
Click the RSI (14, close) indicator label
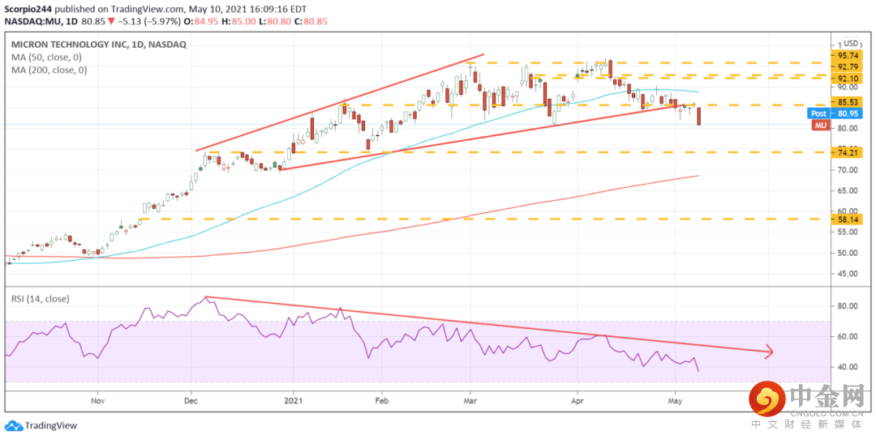coord(41,299)
